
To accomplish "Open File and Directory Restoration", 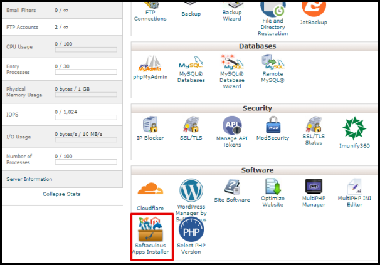I will (x=273, y=18).
